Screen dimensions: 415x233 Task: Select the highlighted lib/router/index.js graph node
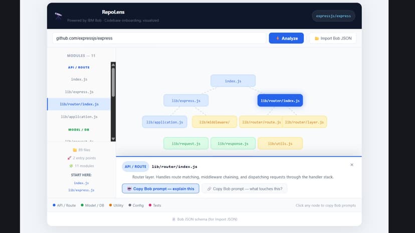[x=280, y=100]
